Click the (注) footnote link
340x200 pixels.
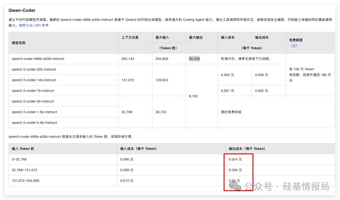point(294,46)
